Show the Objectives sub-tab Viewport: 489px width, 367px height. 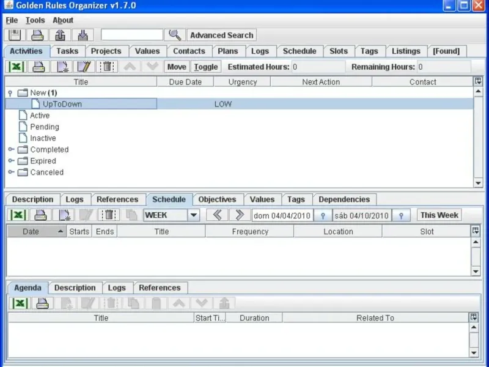pyautogui.click(x=217, y=199)
